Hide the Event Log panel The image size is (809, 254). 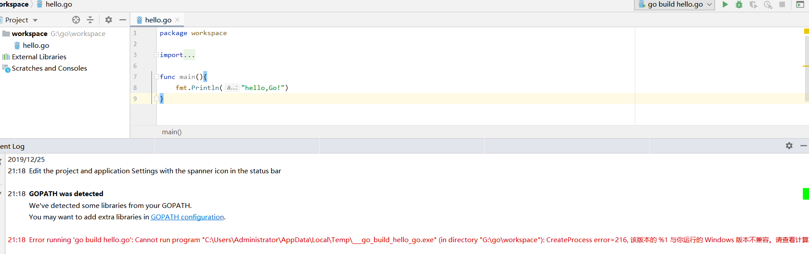point(804,146)
